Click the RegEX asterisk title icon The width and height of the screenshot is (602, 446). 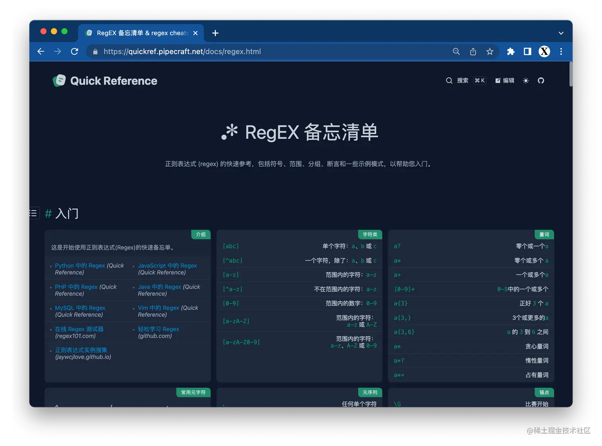229,132
